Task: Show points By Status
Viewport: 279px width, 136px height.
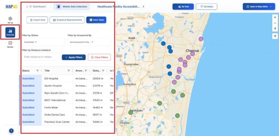Action: click(x=207, y=7)
